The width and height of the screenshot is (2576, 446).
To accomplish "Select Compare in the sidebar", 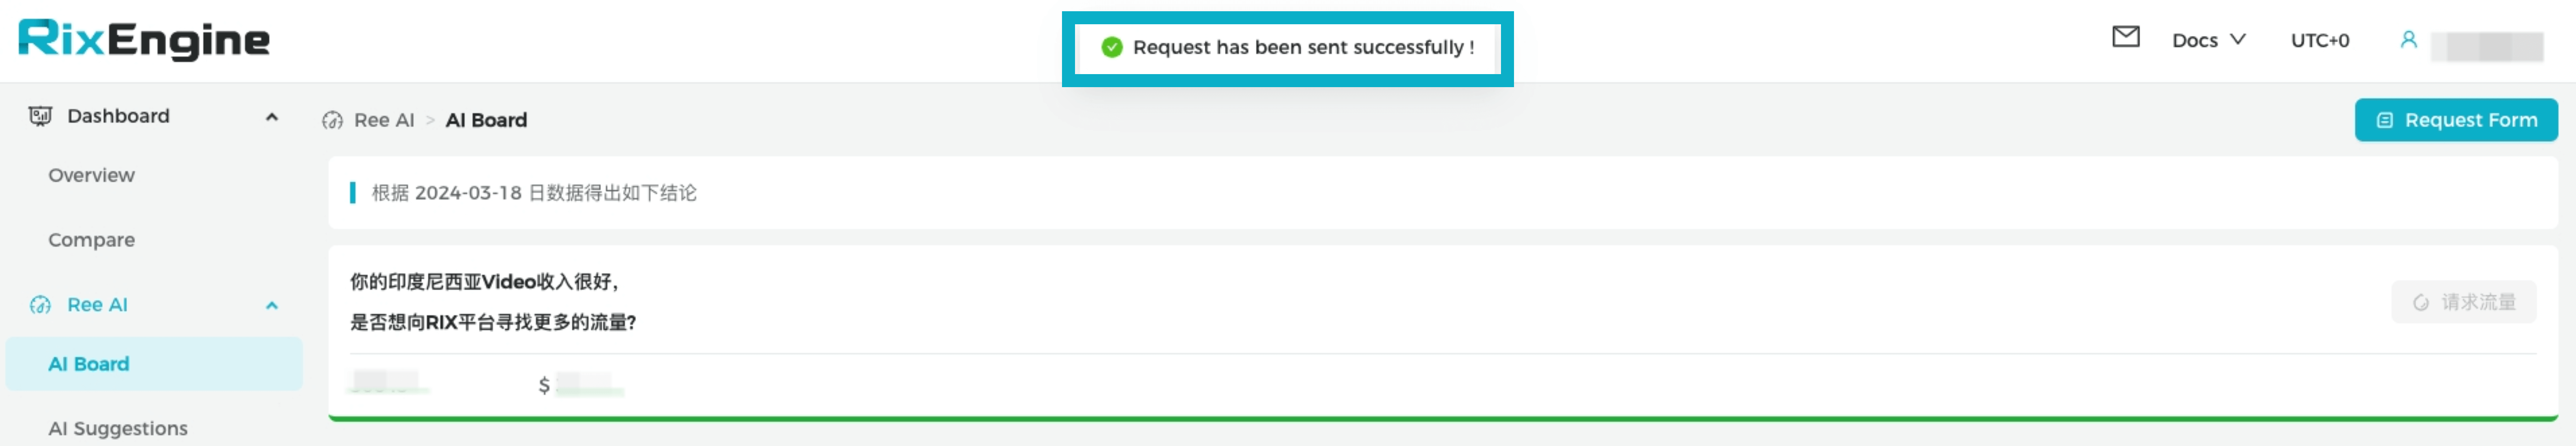I will 91,240.
